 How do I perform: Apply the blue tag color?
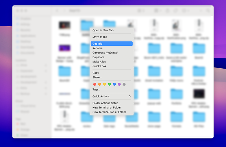point(114,84)
